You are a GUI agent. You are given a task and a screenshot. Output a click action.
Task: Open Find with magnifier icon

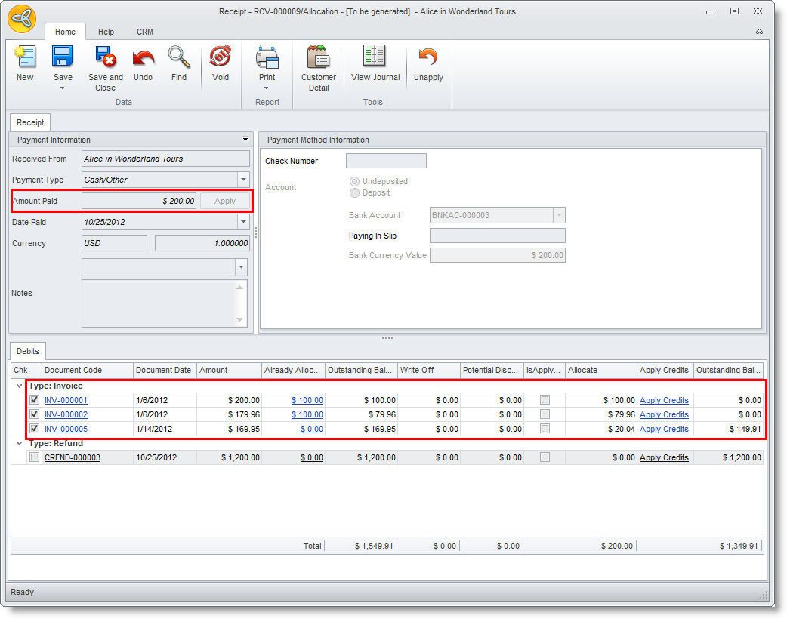click(179, 58)
